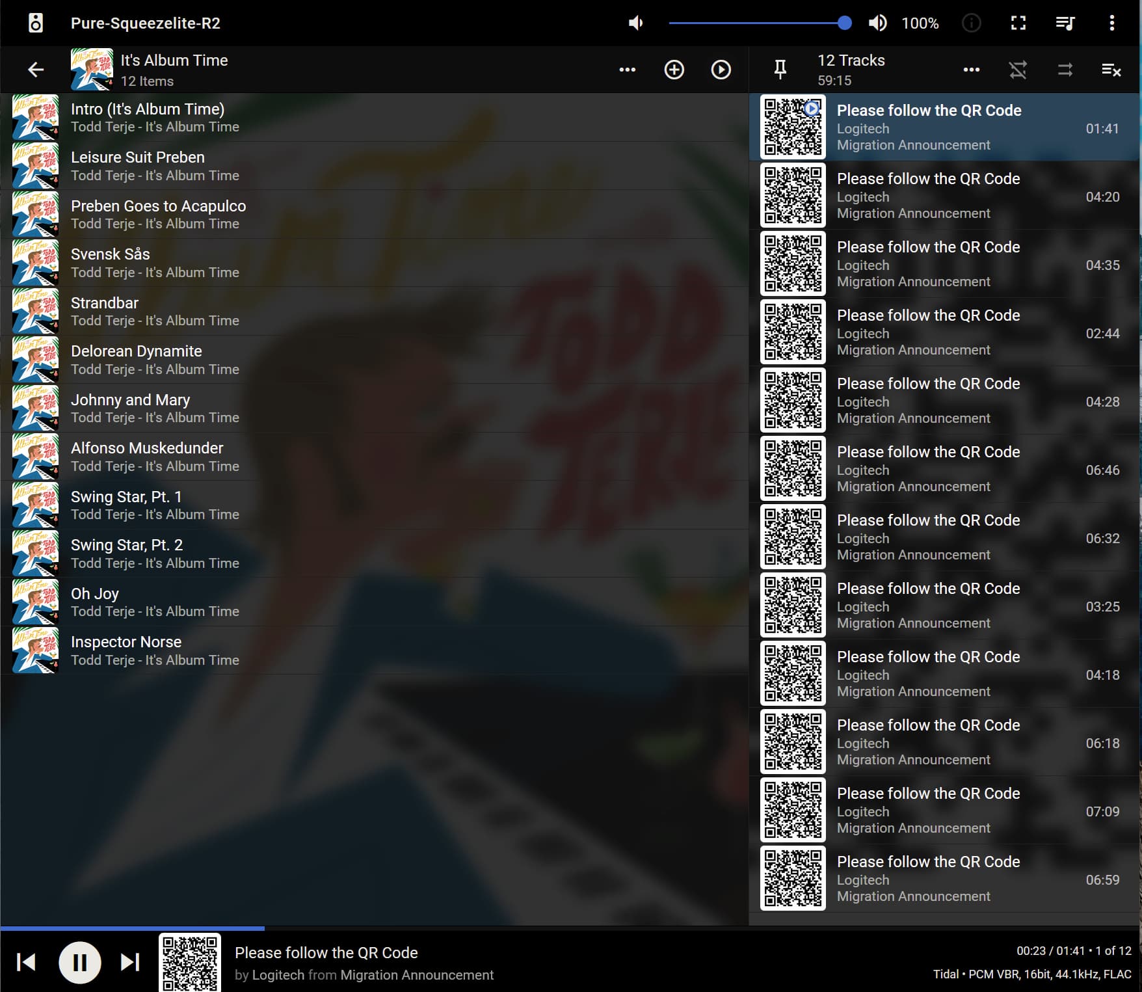This screenshot has width=1142, height=992.
Task: Open the player selection speaker icon
Action: click(36, 23)
